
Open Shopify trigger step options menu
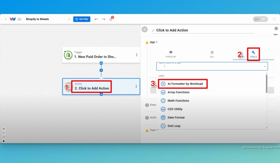pyautogui.click(x=137, y=55)
